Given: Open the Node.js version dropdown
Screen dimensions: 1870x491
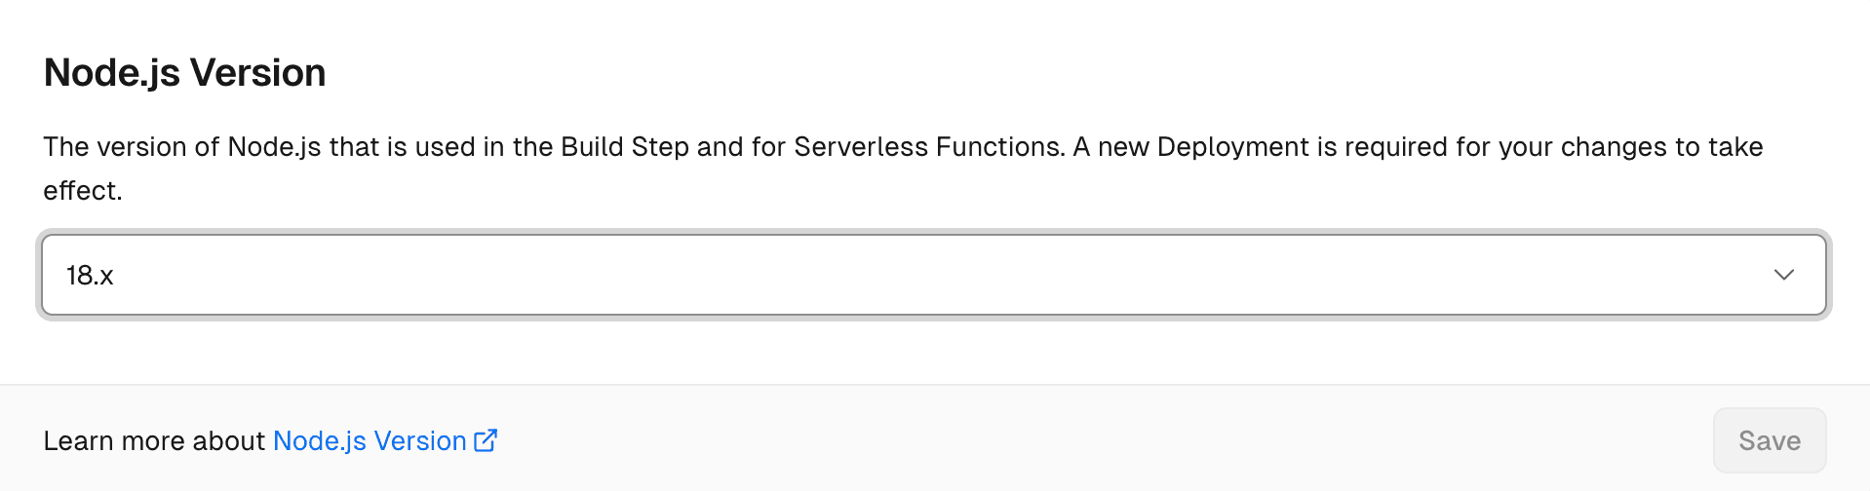Looking at the screenshot, I should point(933,275).
